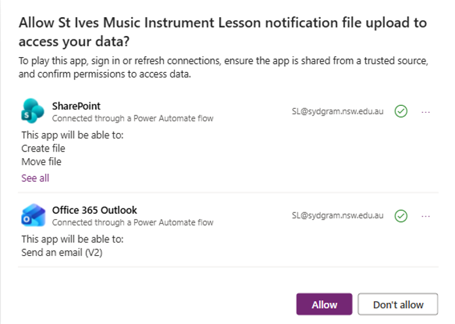Click the Office 365 Outlook title
This screenshot has height=324, width=455.
coord(94,210)
